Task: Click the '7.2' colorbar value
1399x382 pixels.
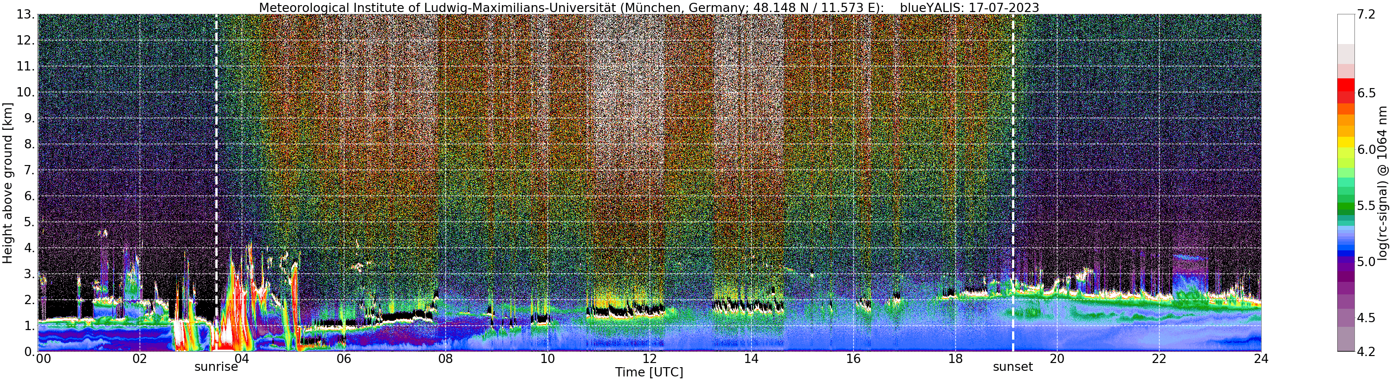Action: (x=1367, y=15)
